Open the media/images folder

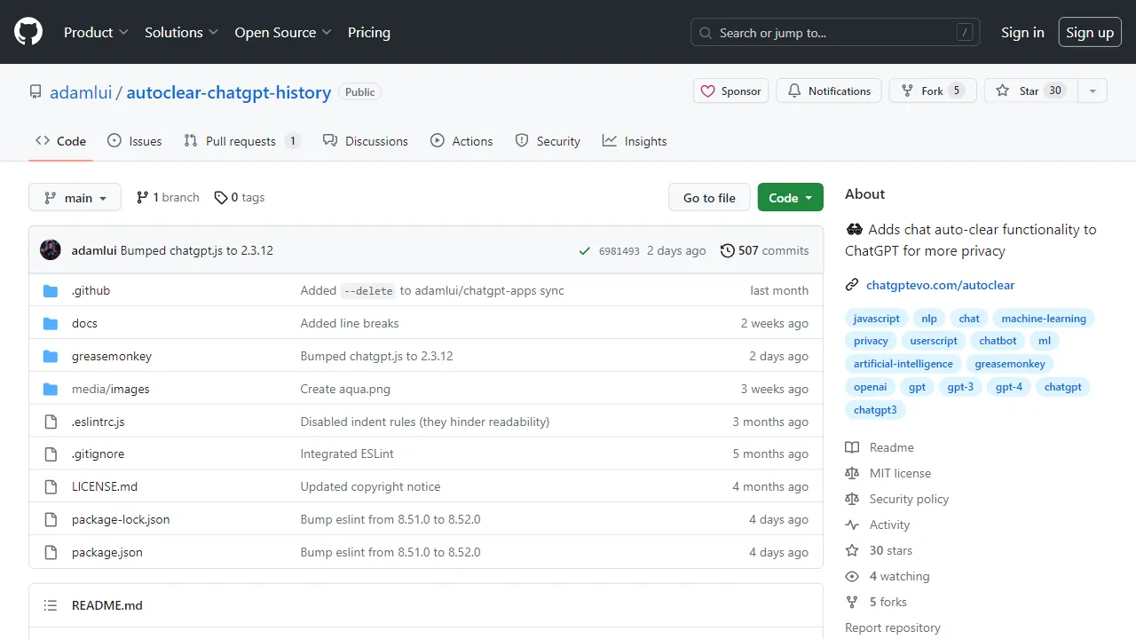pos(111,389)
